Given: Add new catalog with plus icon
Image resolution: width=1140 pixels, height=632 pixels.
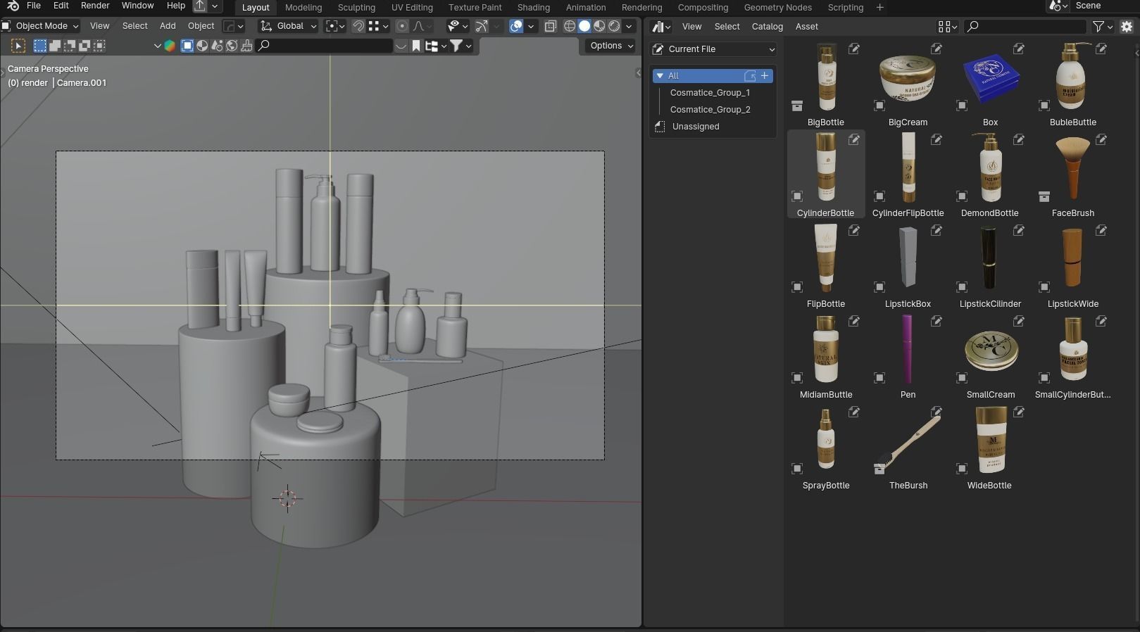Looking at the screenshot, I should pyautogui.click(x=765, y=75).
